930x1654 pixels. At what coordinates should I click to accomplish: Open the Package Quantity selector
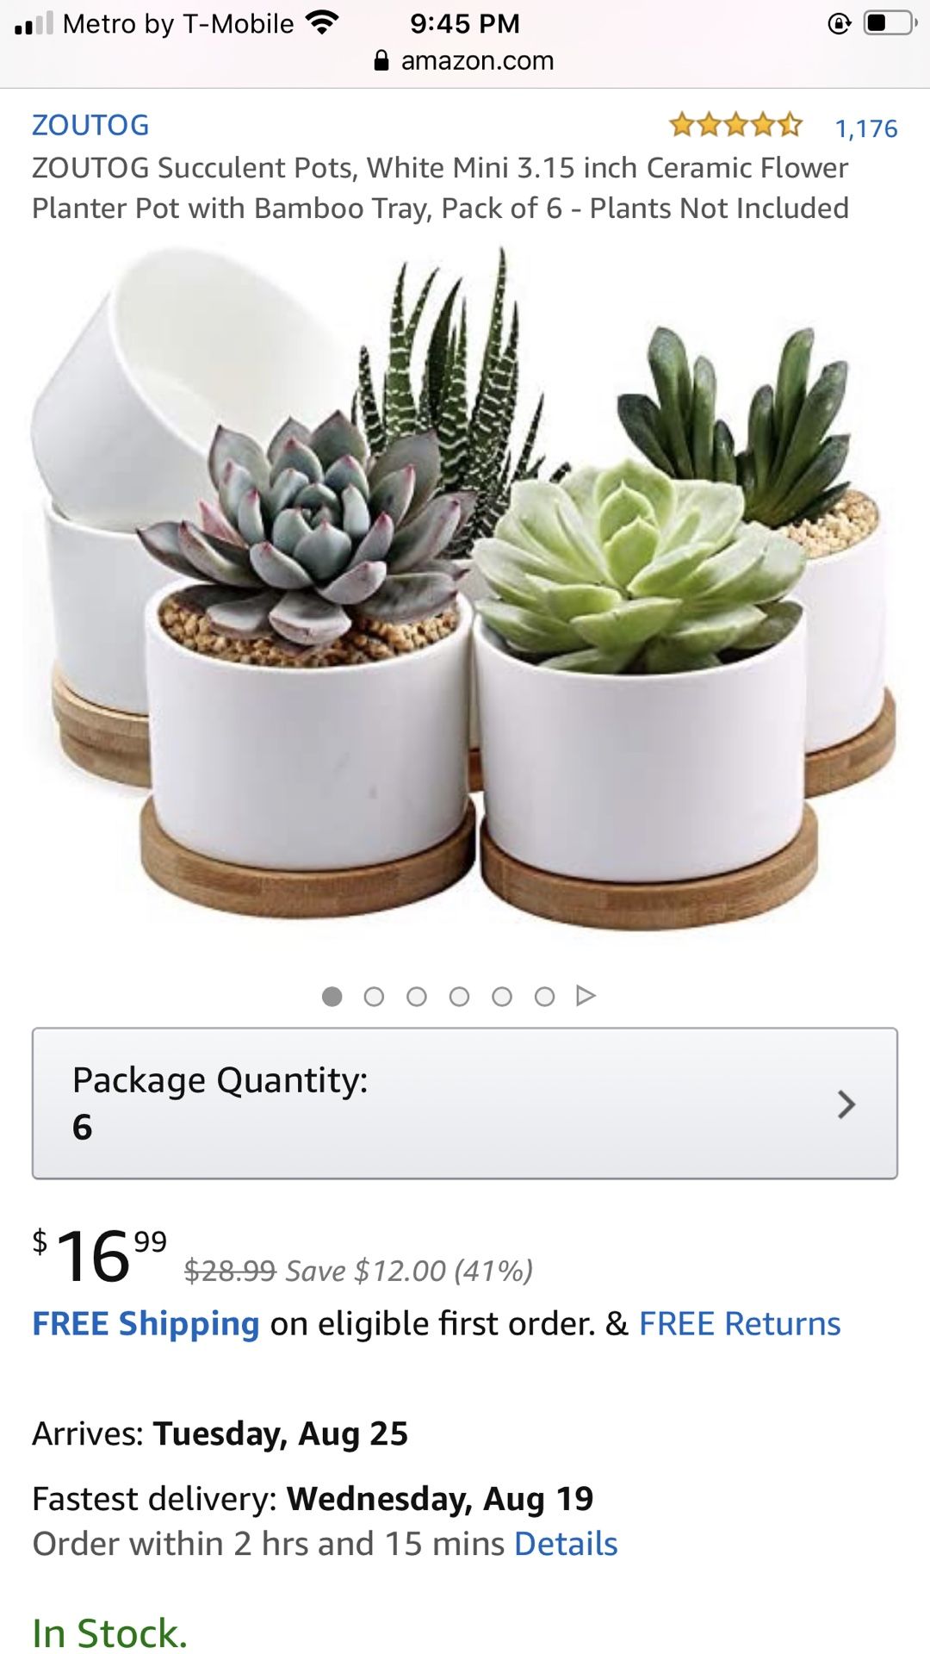tap(465, 1104)
